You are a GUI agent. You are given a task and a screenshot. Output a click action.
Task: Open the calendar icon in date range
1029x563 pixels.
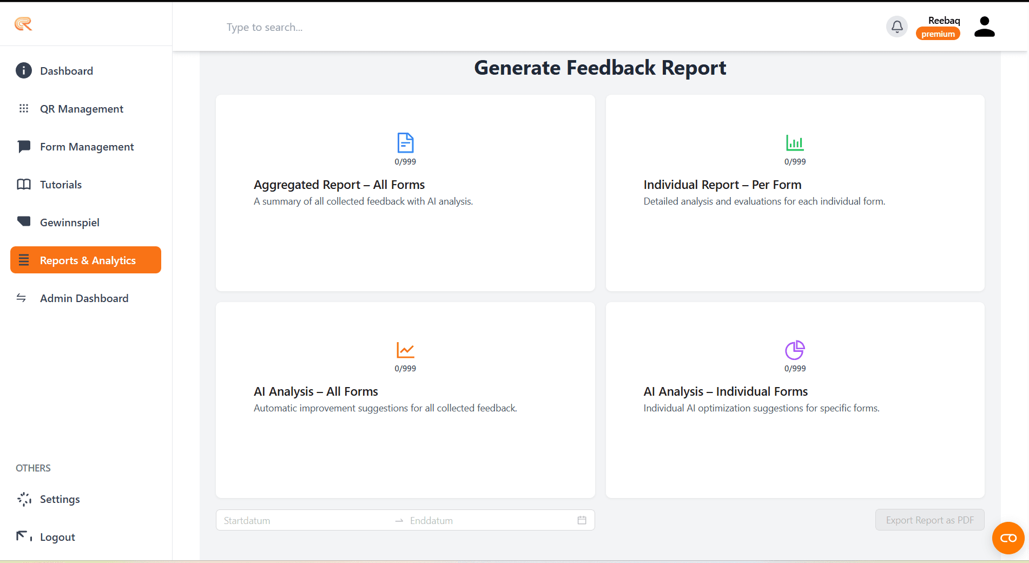tap(582, 520)
